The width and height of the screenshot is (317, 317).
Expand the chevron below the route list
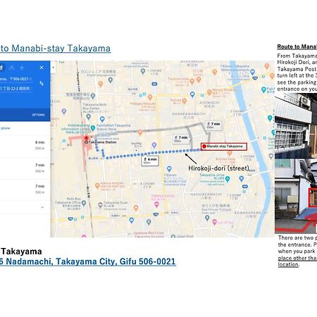(42, 207)
